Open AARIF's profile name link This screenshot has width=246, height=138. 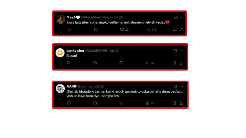tap(71, 86)
